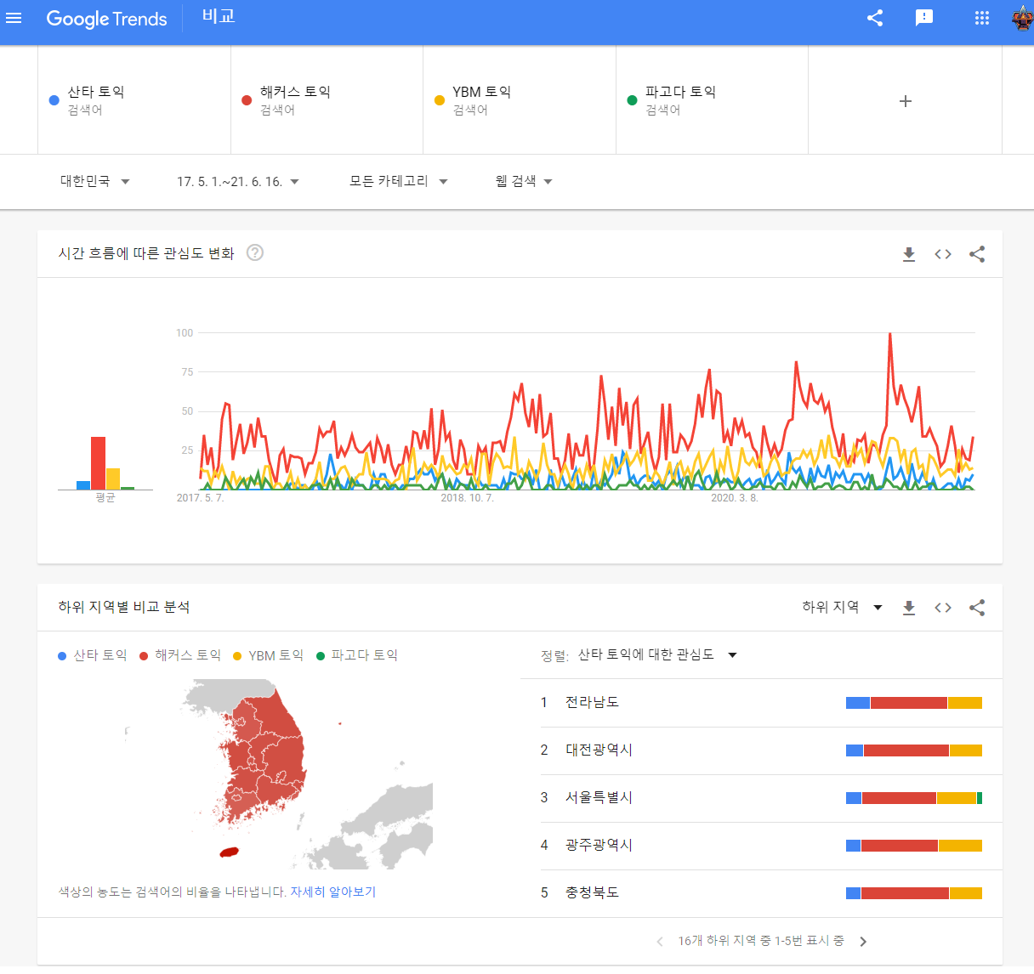
Task: Select the 산타 토익 search term card
Action: click(x=134, y=100)
